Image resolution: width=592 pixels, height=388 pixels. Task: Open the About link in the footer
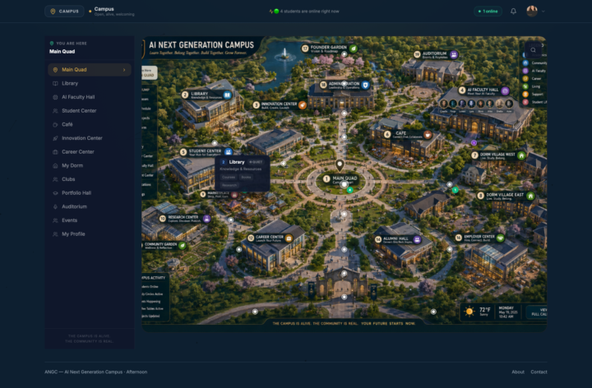pyautogui.click(x=518, y=372)
